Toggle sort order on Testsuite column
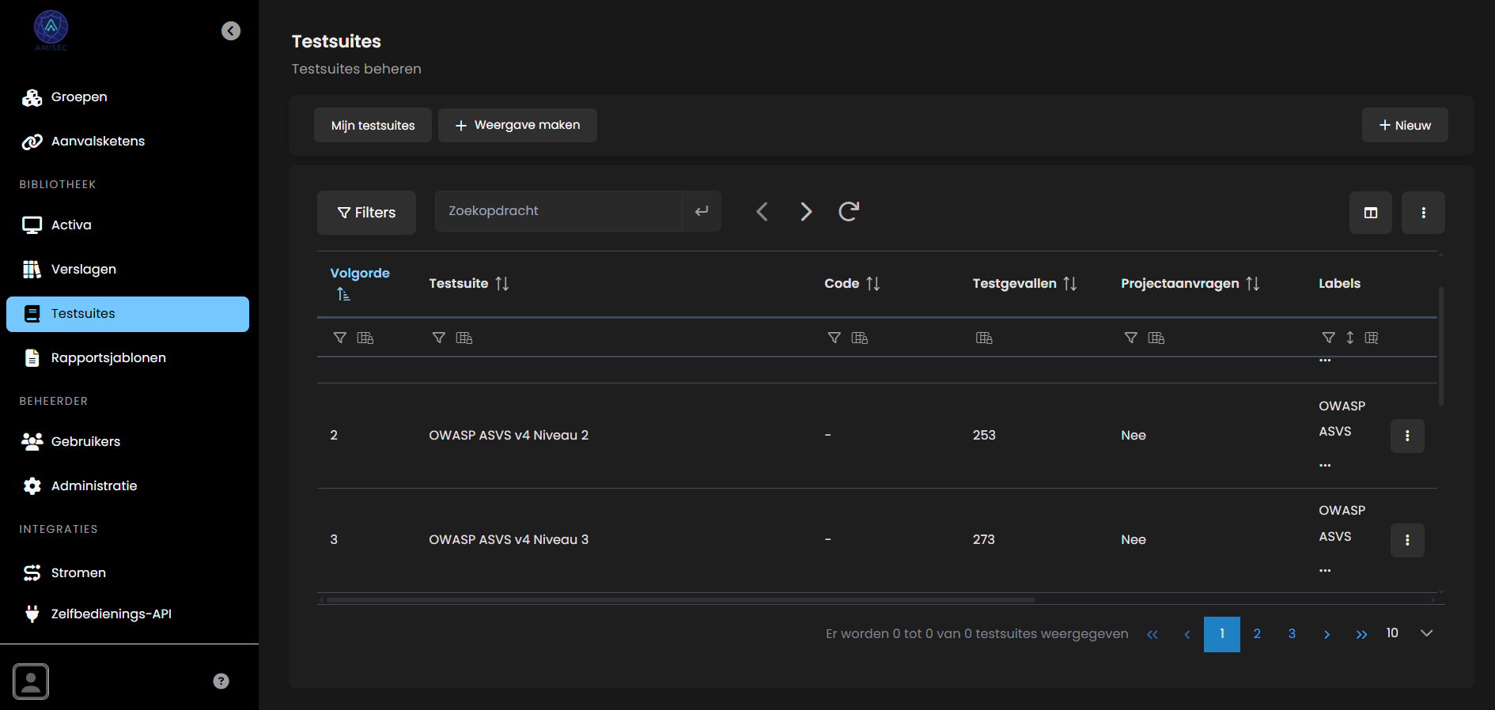1495x710 pixels. tap(501, 283)
